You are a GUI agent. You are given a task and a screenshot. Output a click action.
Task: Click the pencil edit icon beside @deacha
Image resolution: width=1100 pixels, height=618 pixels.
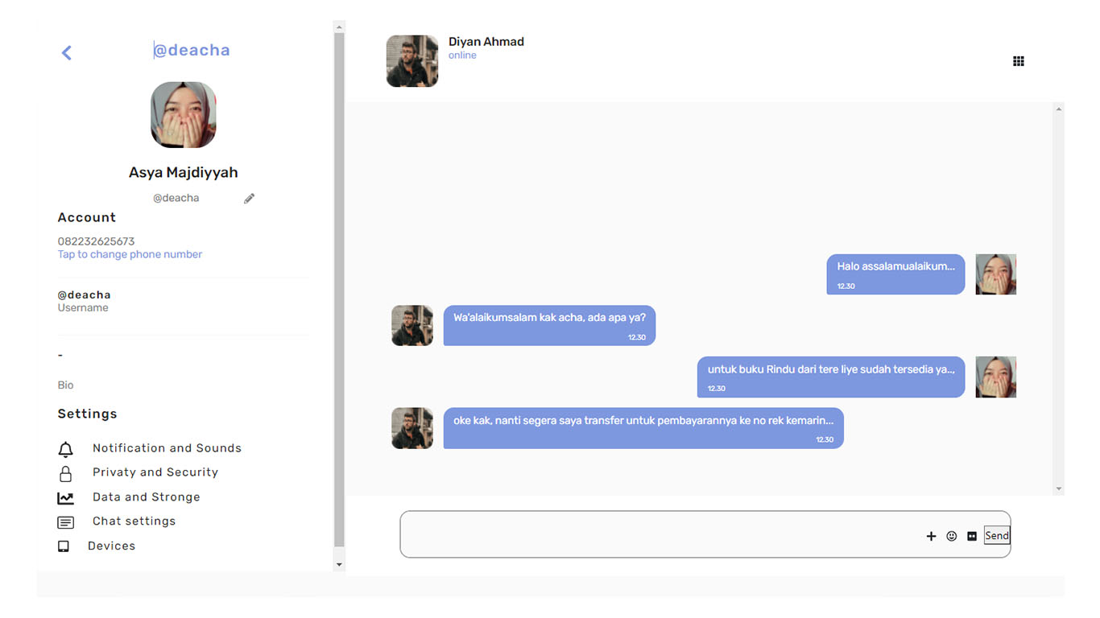249,198
